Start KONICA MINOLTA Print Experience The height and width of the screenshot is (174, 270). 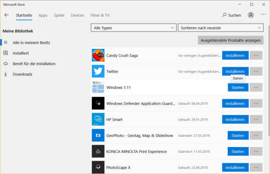[x=238, y=151]
